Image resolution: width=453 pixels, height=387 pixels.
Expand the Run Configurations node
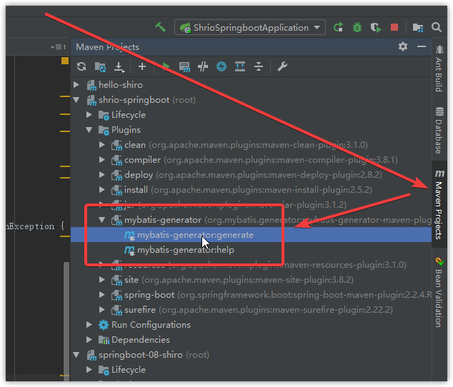point(89,325)
